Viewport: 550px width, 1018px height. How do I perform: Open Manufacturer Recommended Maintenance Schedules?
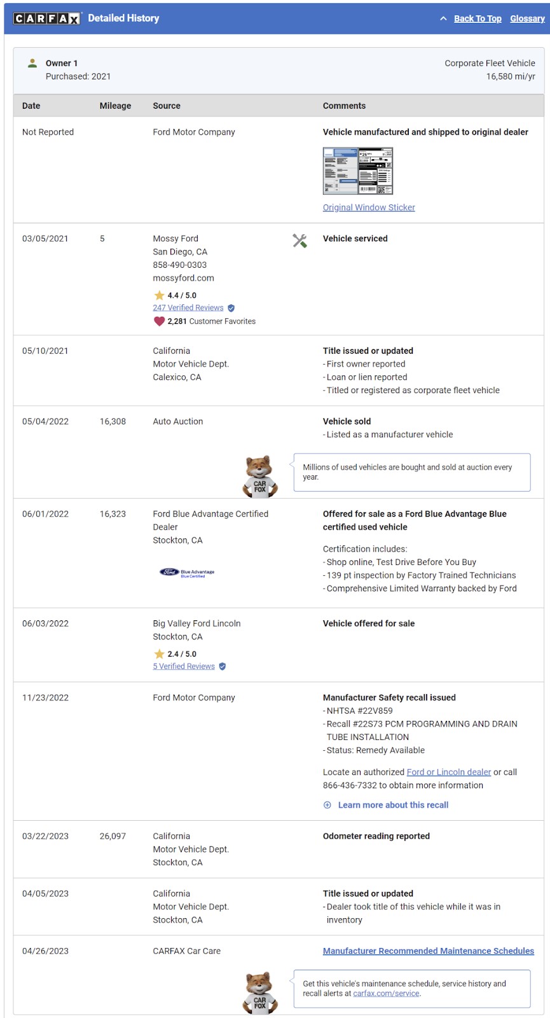(429, 951)
